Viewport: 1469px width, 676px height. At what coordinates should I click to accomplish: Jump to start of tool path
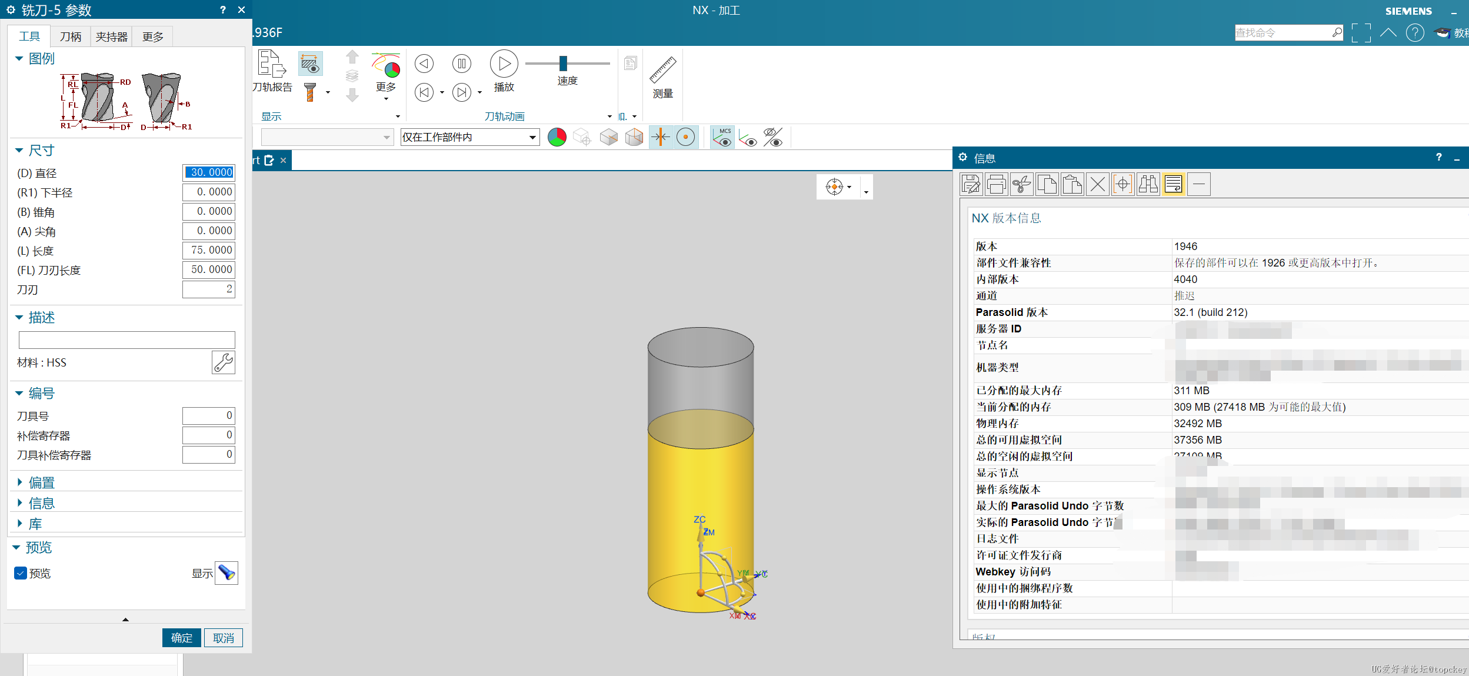coord(424,92)
